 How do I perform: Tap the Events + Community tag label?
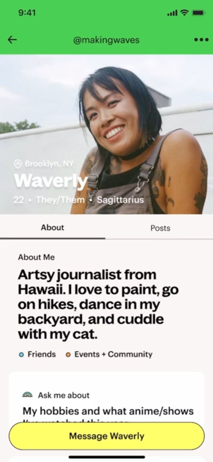tap(113, 354)
